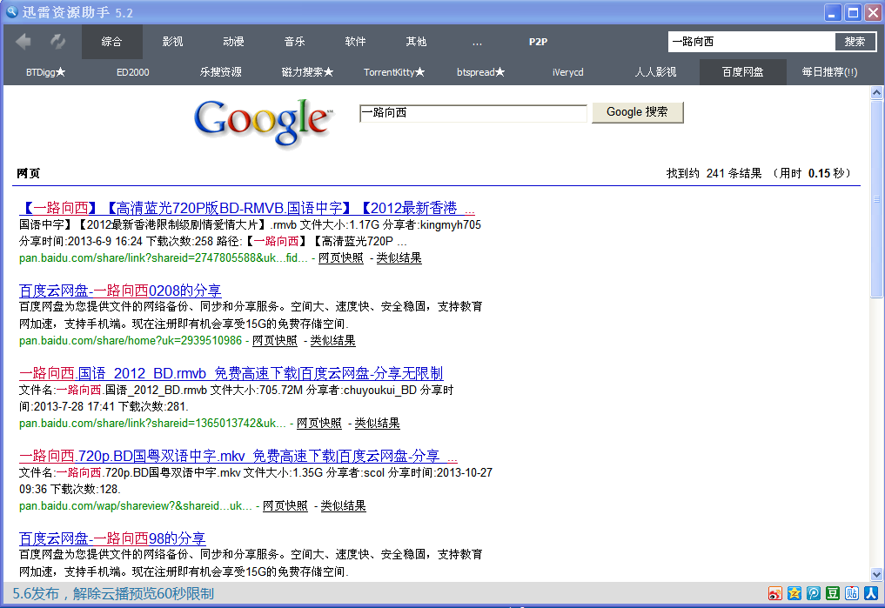
Task: Open the ... more categories tab
Action: (478, 42)
